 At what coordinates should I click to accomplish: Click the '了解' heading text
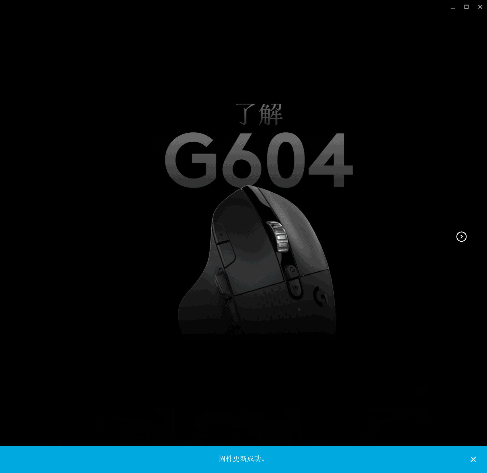point(259,114)
